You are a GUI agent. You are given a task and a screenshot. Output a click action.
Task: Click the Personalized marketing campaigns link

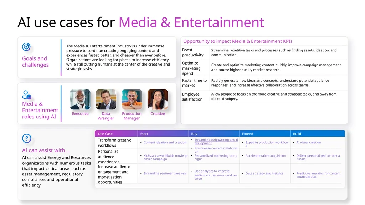(216, 157)
